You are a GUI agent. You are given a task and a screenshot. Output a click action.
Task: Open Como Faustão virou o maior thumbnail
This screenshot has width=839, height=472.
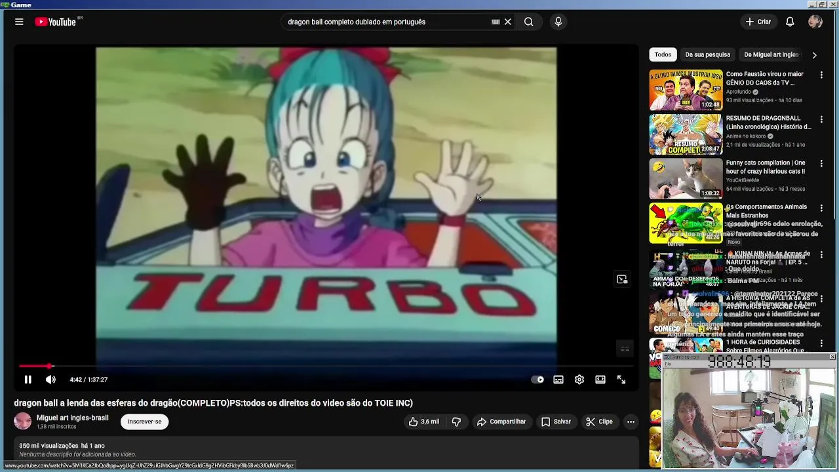click(x=686, y=90)
